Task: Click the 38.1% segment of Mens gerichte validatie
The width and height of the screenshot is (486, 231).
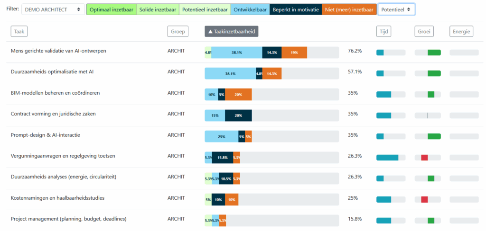Action: pyautogui.click(x=237, y=53)
